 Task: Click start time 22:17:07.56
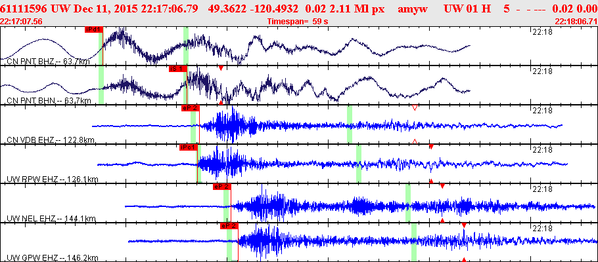21,22
